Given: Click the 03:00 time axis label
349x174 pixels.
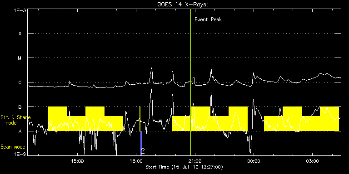Looking at the screenshot, I should [x=313, y=161].
